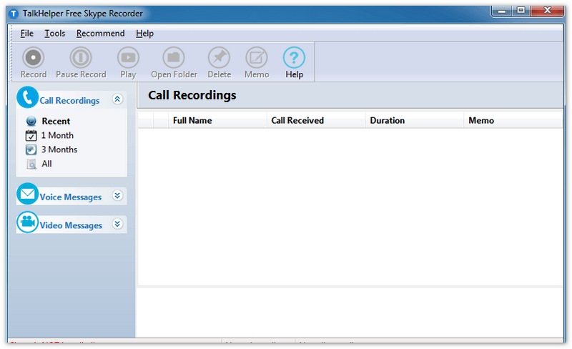572x349 pixels.
Task: Open the Tools menu
Action: click(x=55, y=33)
